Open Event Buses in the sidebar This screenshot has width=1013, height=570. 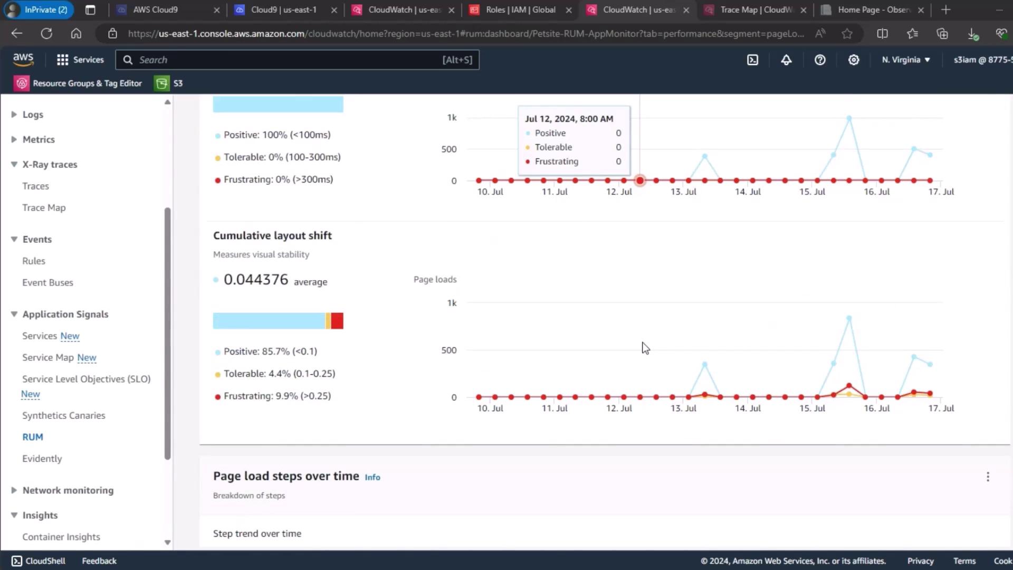(47, 283)
